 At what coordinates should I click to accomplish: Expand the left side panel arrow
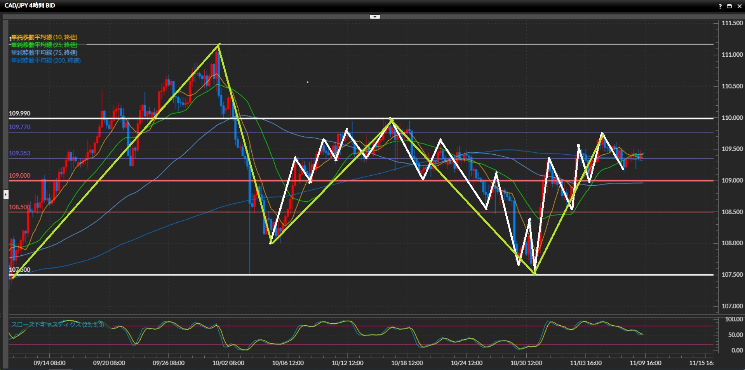(6, 194)
